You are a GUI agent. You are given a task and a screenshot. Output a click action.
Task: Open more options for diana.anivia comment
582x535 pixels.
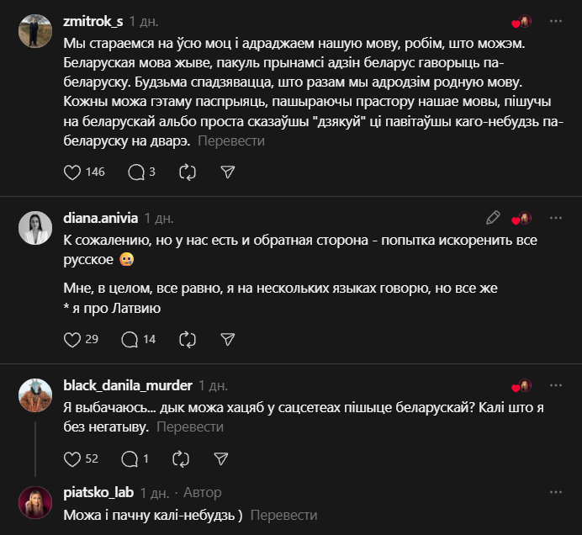point(556,218)
